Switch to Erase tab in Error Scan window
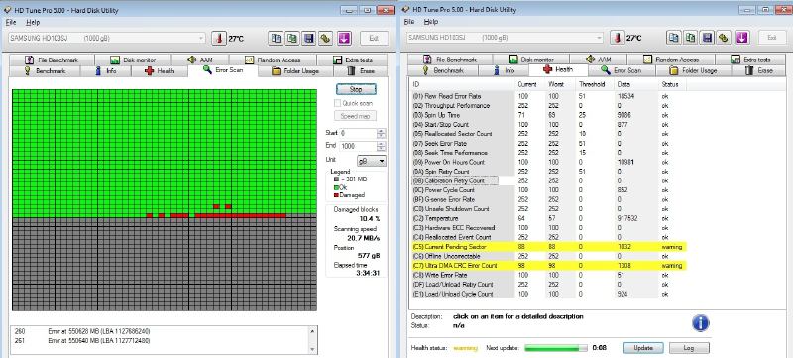Screen dimensions: 793x358 point(361,71)
